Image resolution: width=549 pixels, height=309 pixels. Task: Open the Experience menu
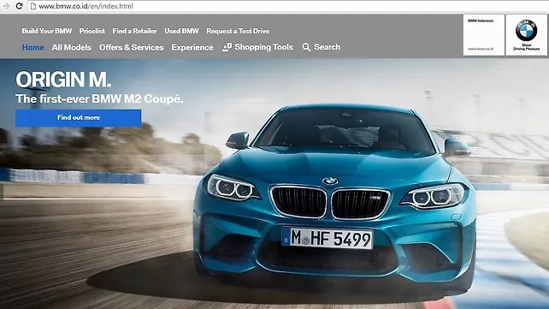point(192,47)
